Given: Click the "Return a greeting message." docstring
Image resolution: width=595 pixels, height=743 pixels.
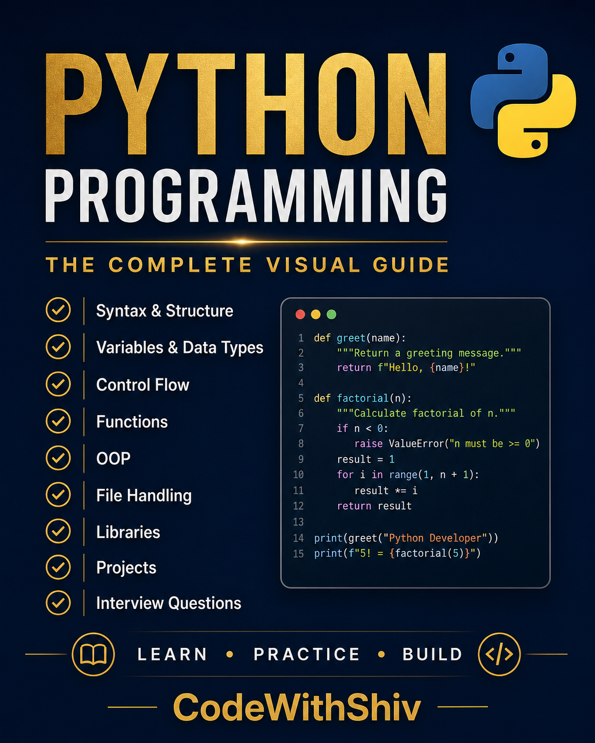Looking at the screenshot, I should tap(429, 353).
